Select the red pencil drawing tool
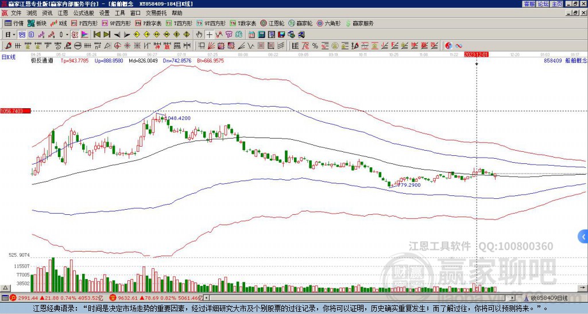 pyautogui.click(x=8, y=46)
